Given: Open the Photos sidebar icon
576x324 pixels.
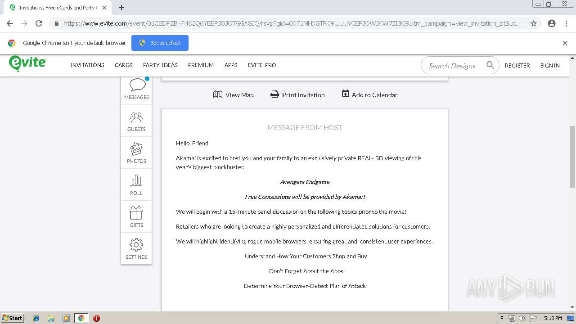Looking at the screenshot, I should coord(136,153).
